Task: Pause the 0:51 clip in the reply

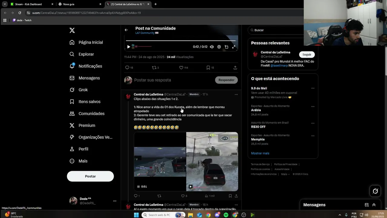Action: pyautogui.click(x=138, y=187)
